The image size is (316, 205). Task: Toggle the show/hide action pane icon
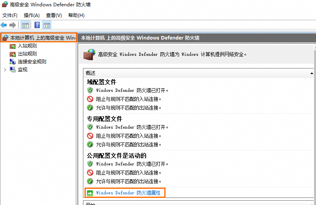click(x=47, y=25)
